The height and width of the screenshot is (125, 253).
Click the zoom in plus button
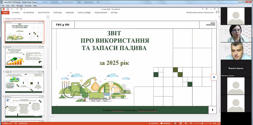[210, 123]
